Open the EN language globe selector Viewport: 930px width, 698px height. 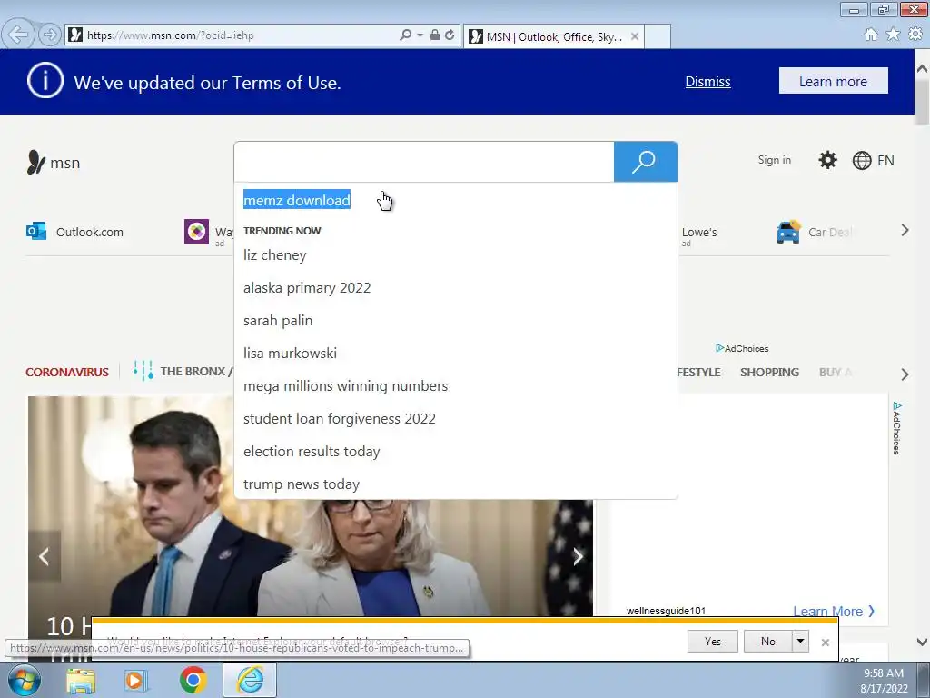click(873, 160)
